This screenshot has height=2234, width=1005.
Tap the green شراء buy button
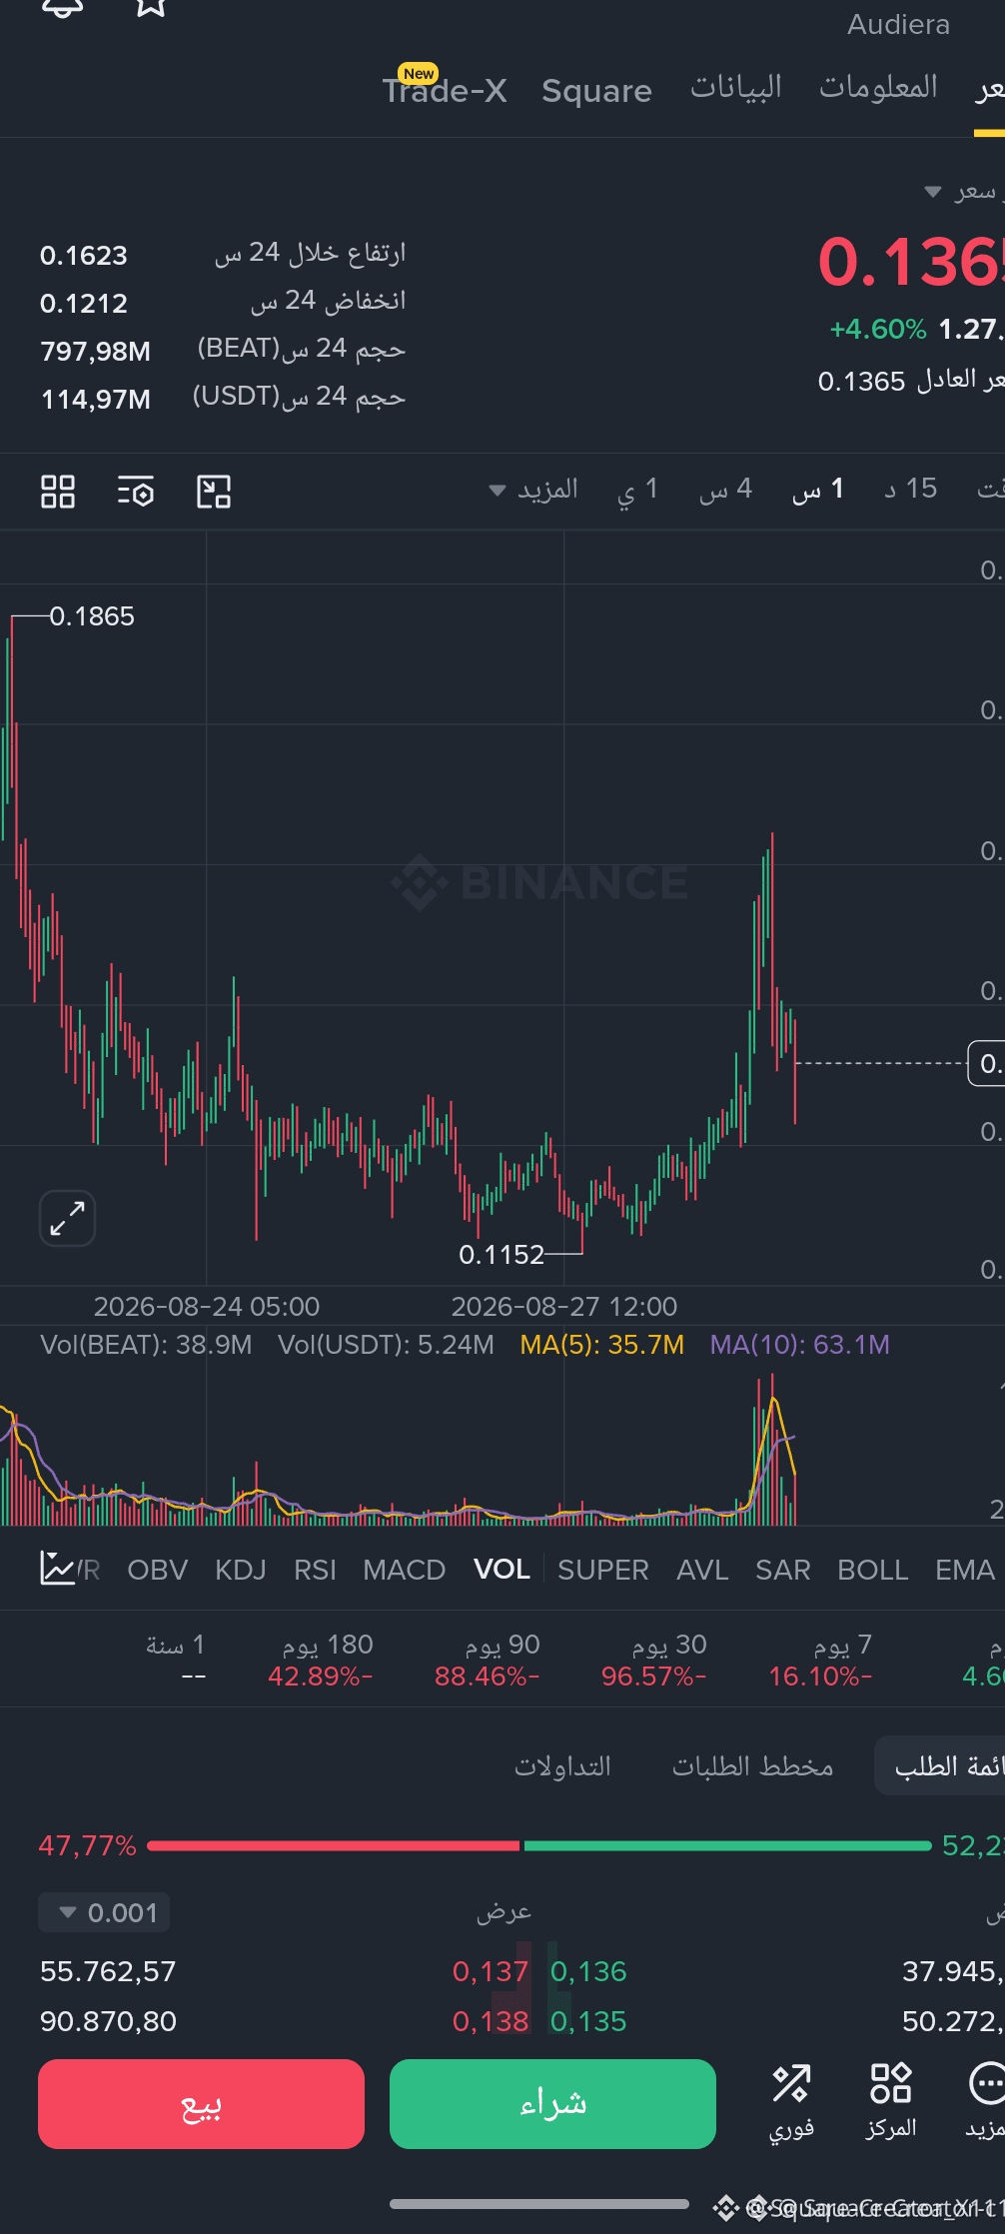click(x=552, y=2103)
